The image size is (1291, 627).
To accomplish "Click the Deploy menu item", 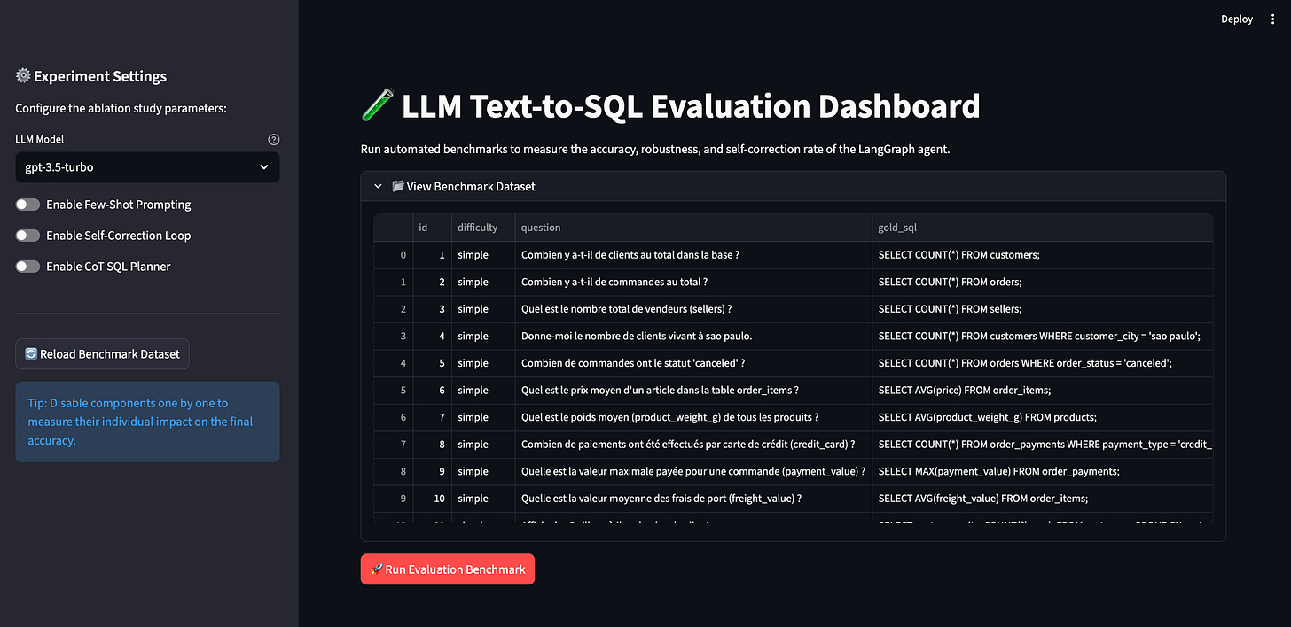I will [1236, 19].
